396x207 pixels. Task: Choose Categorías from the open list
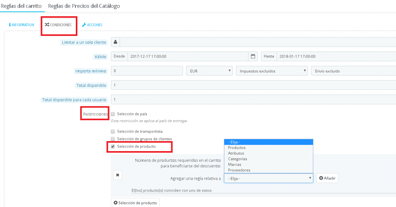coord(237,159)
